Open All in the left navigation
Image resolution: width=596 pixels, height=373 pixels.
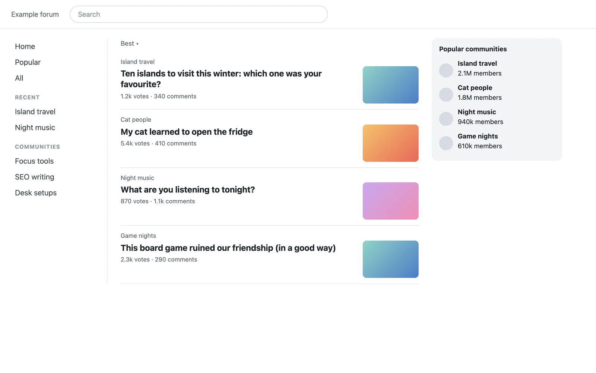point(19,78)
